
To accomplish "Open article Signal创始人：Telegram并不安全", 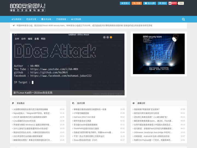I will point(32,113).
